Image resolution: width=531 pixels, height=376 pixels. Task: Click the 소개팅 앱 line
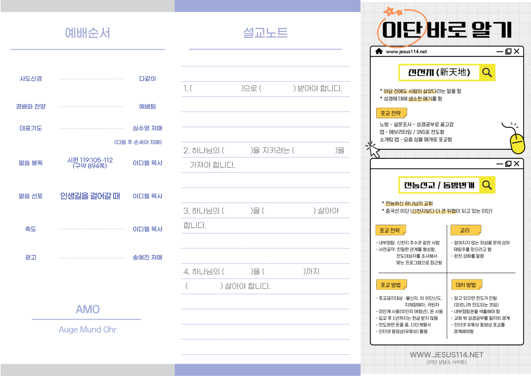point(416,140)
